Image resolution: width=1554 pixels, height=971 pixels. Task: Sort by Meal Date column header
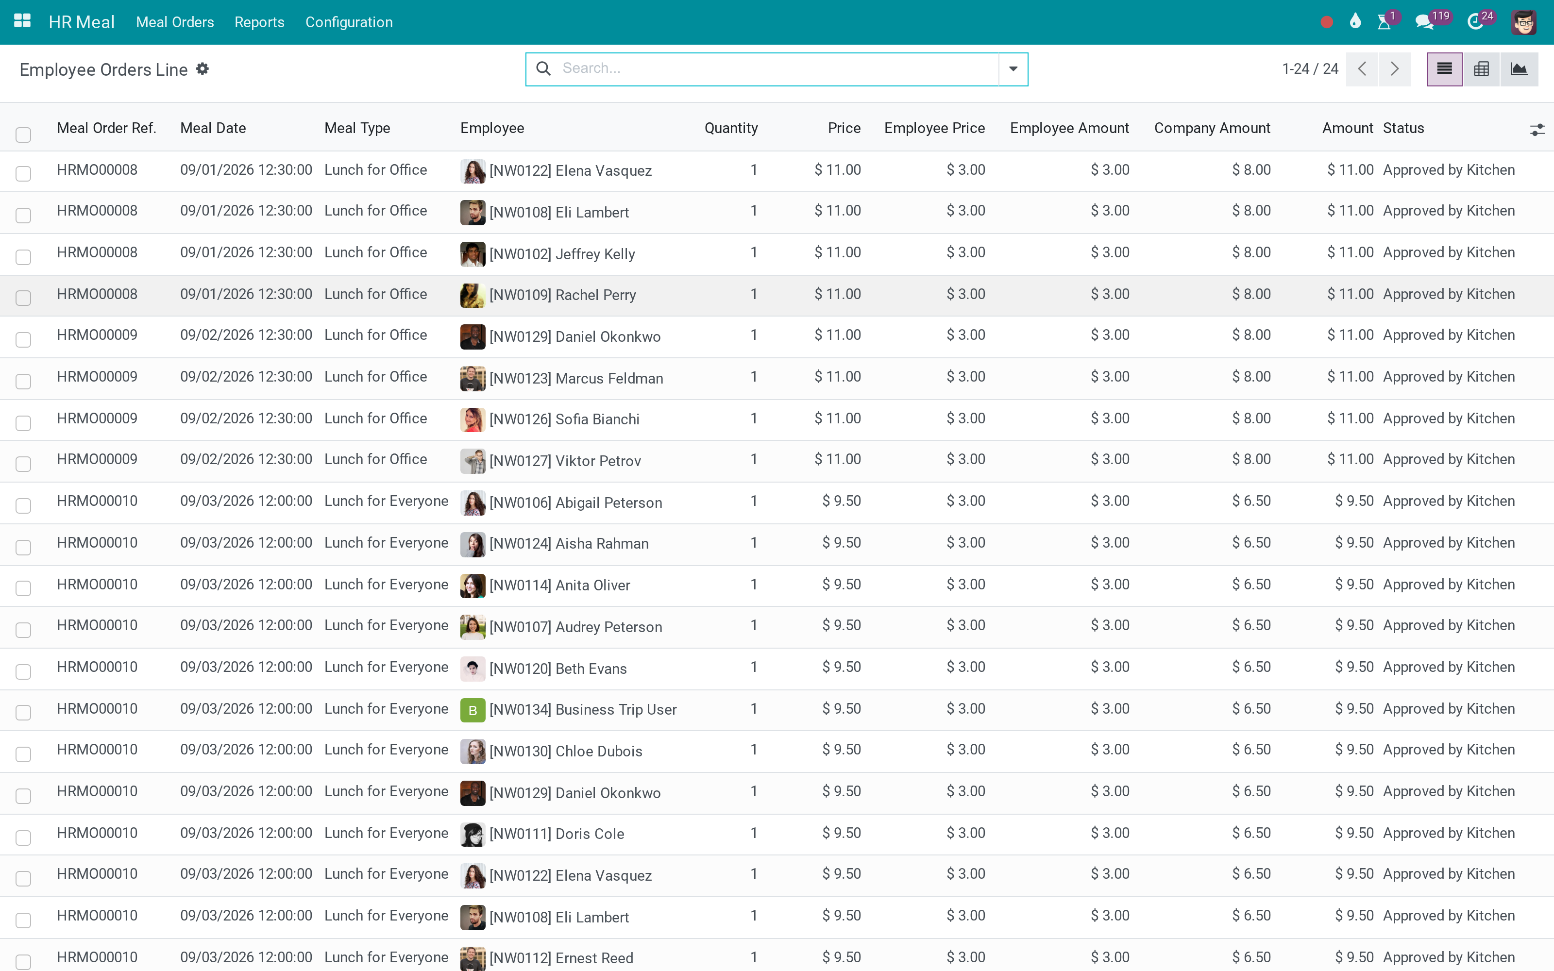coord(213,128)
